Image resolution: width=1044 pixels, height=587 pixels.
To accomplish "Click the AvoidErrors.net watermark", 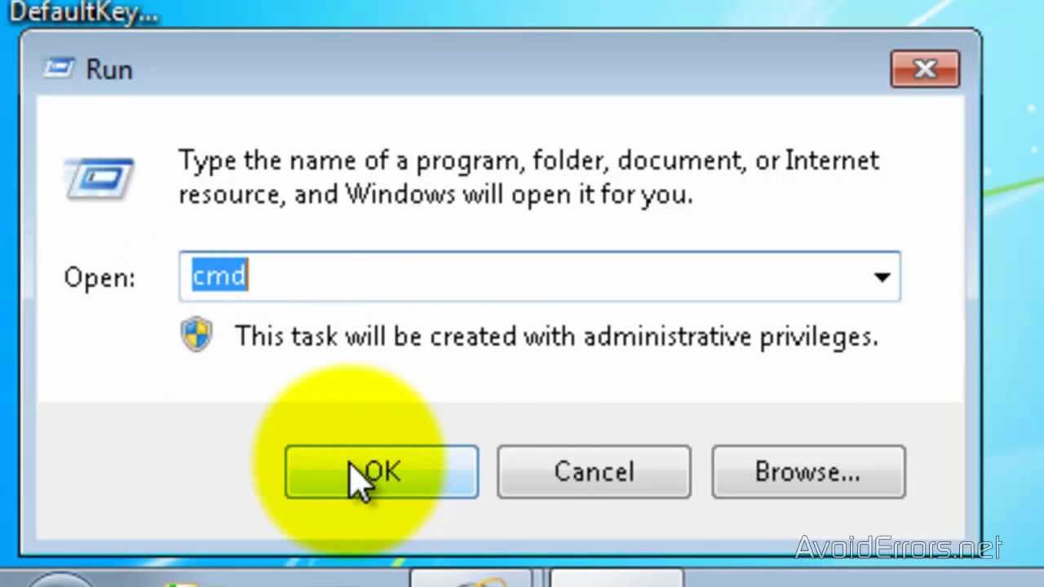I will 899,547.
